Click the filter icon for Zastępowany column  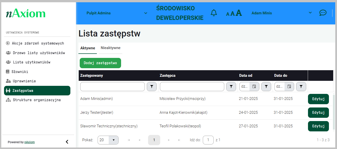(x=152, y=87)
